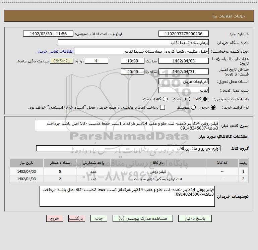Click the فیلتر روغن item name cell
The image size is (258, 250).
(158, 171)
